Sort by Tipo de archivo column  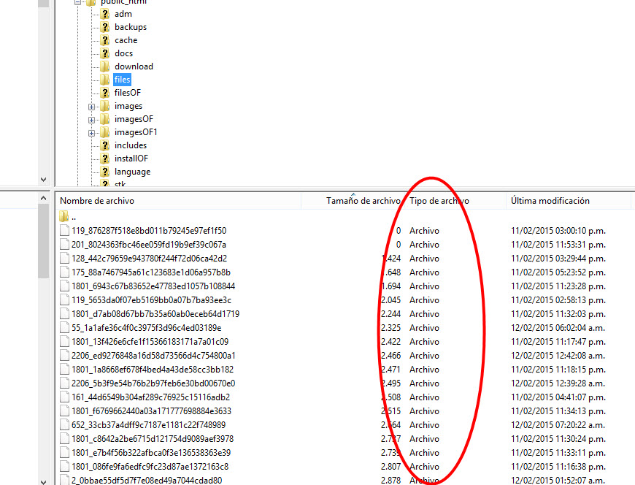[439, 201]
